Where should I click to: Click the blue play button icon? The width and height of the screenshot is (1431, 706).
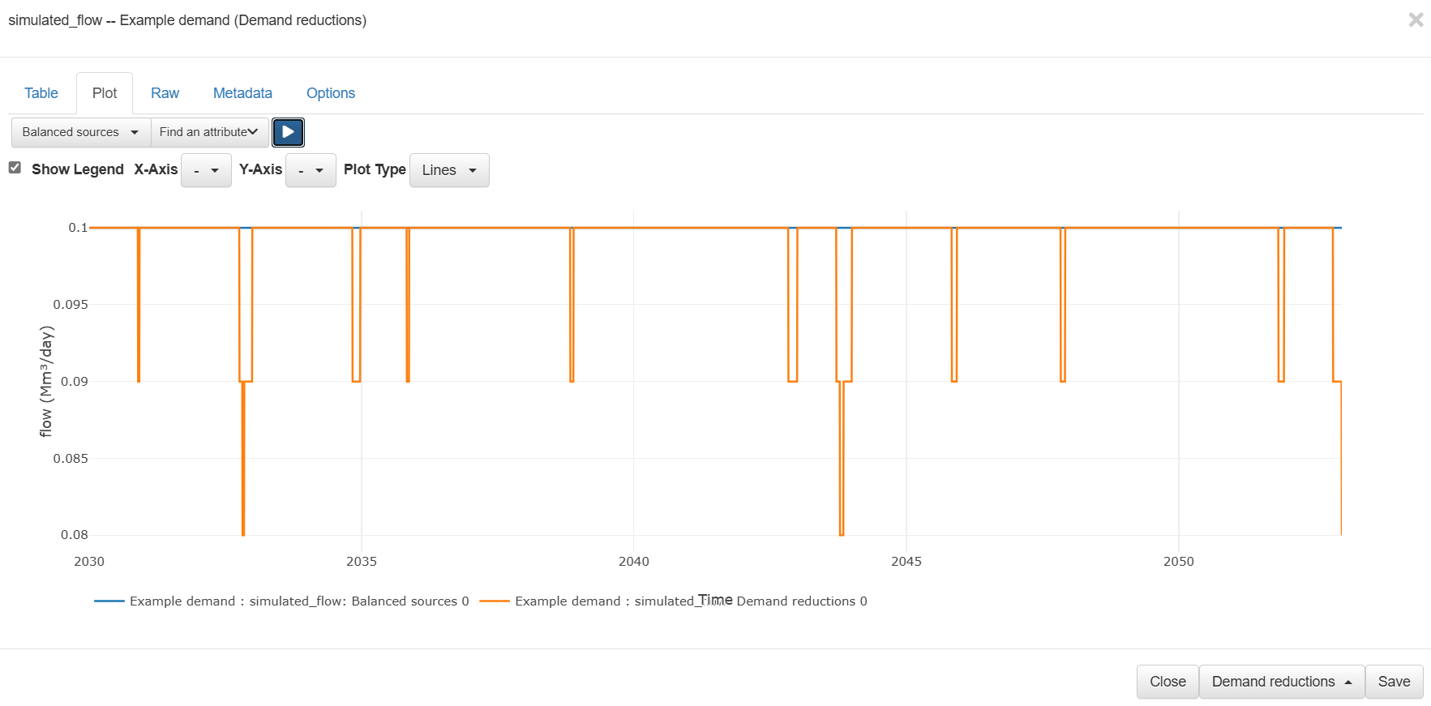click(288, 132)
